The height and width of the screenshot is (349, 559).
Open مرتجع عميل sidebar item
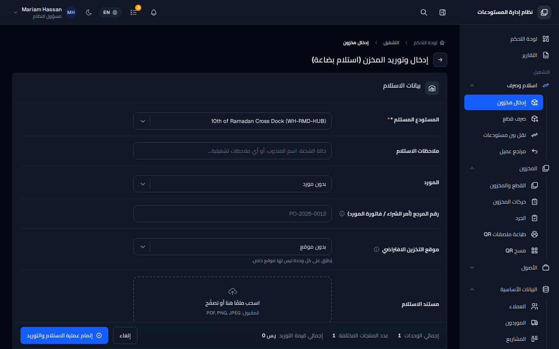pos(503,151)
